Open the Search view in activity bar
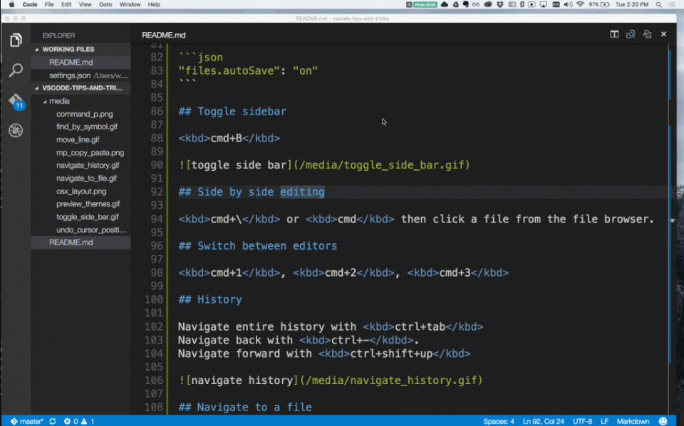This screenshot has width=684, height=426. pyautogui.click(x=16, y=70)
